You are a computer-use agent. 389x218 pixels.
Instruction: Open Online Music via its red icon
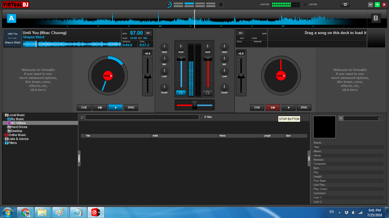(x=6, y=135)
